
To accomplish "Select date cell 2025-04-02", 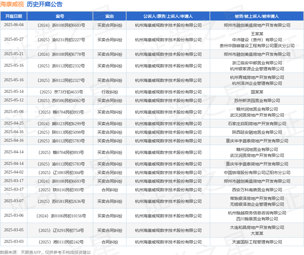I will coord(14,172).
